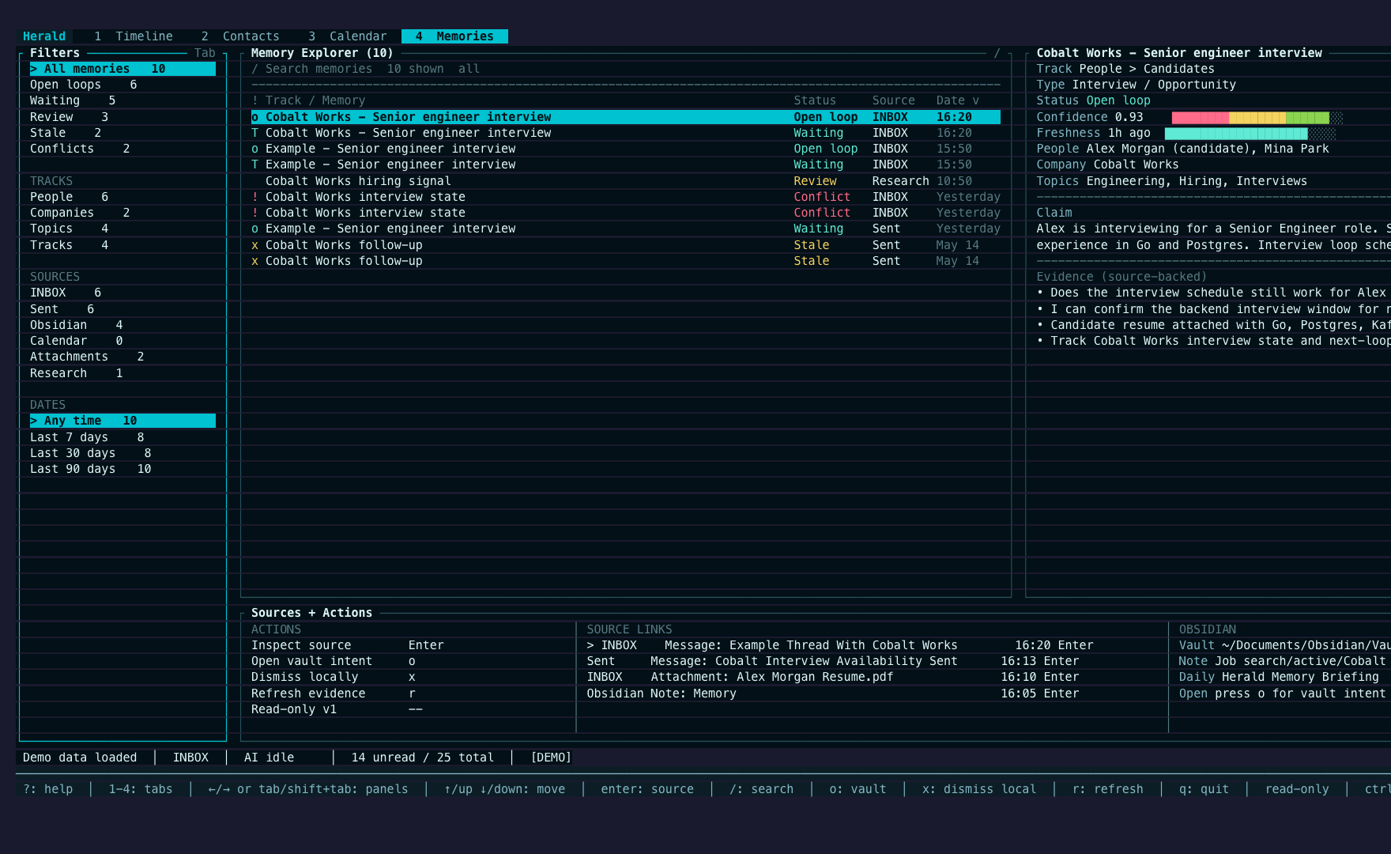Screen dimensions: 1391x854
Task: Select Example interview row from Sent Yesterday
Action: 625,229
